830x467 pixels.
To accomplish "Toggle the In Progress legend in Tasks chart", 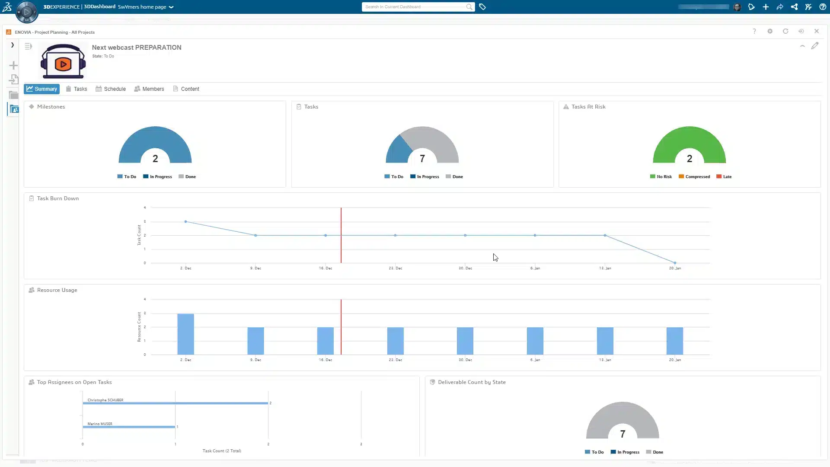I will click(425, 176).
